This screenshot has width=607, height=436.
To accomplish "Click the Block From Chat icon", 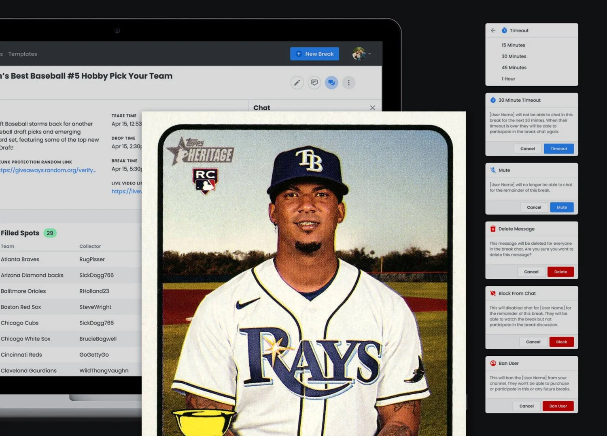I will point(493,293).
